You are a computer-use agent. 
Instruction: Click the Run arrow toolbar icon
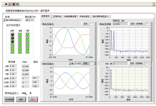pos(6,4)
